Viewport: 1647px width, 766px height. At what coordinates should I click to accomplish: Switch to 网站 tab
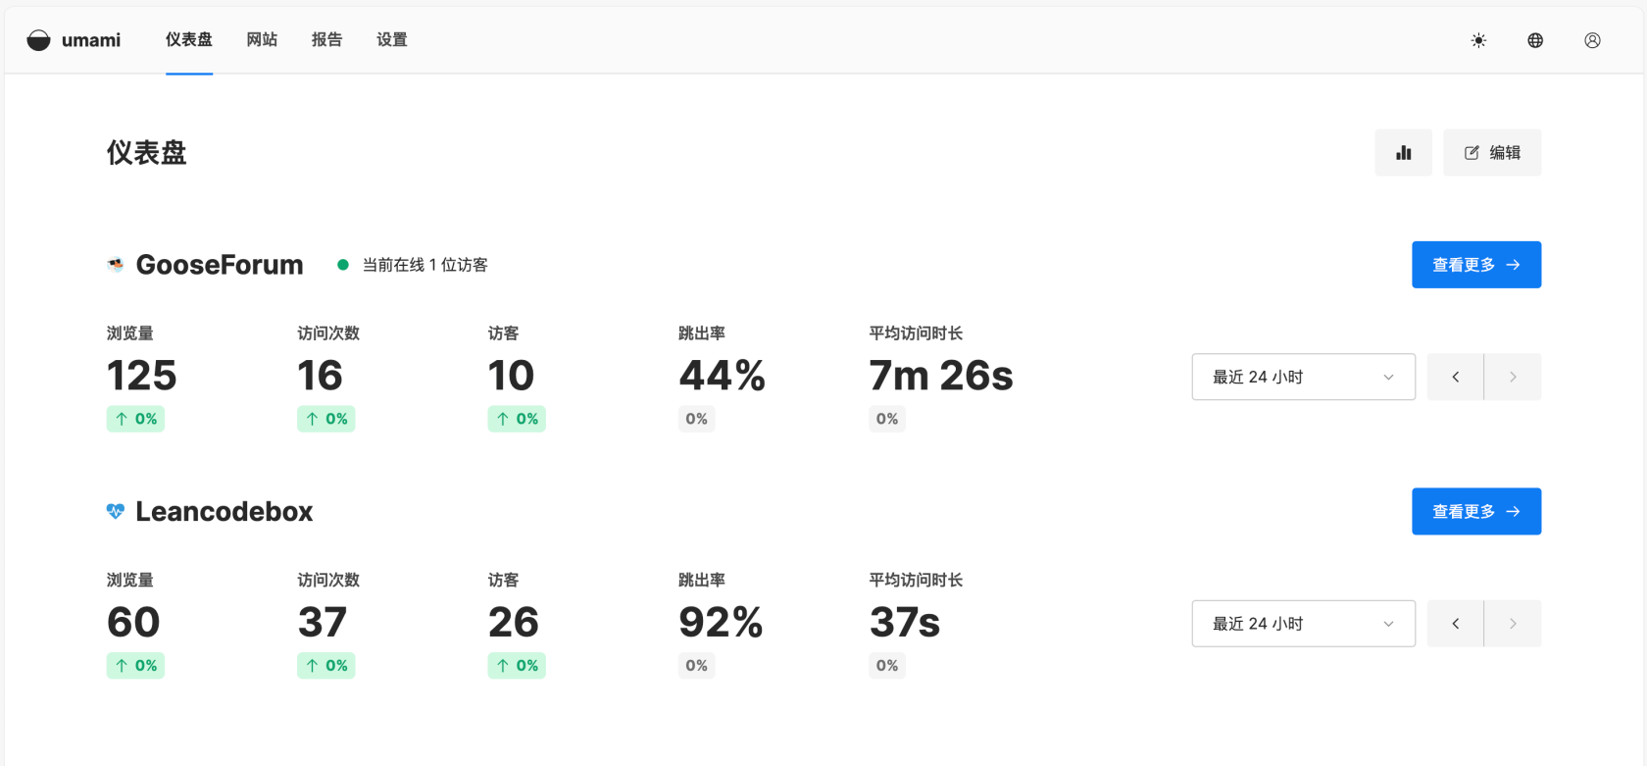click(x=262, y=40)
